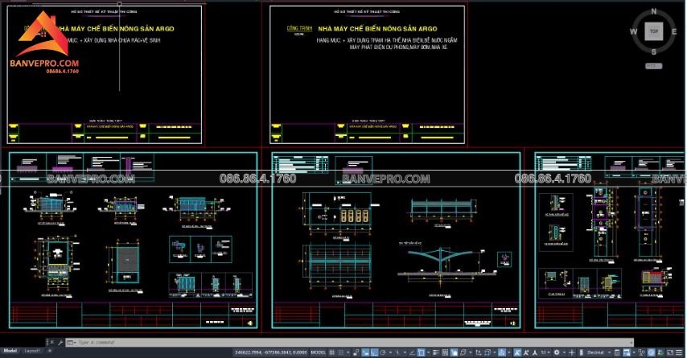Screen dimensions: 687x358
Task: Toggle 3D object snap icon
Action: [x=463, y=352]
